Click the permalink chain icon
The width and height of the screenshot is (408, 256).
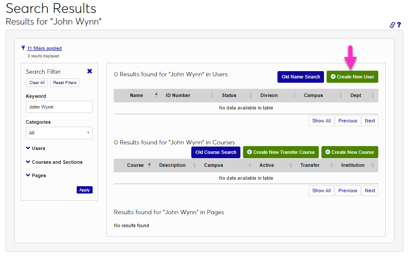click(392, 25)
